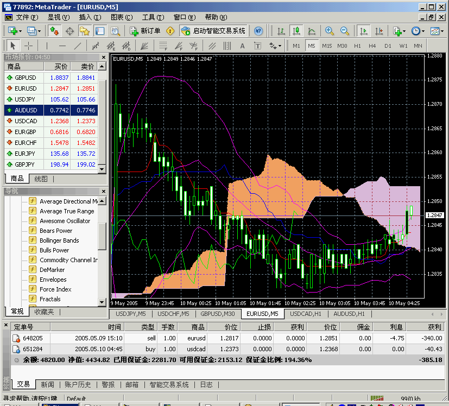
Task: Click the zoom in magnifier icon
Action: [x=330, y=31]
